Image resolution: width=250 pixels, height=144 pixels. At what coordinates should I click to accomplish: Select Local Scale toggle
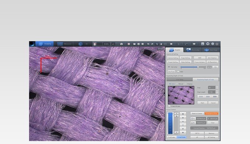pyautogui.click(x=181, y=137)
